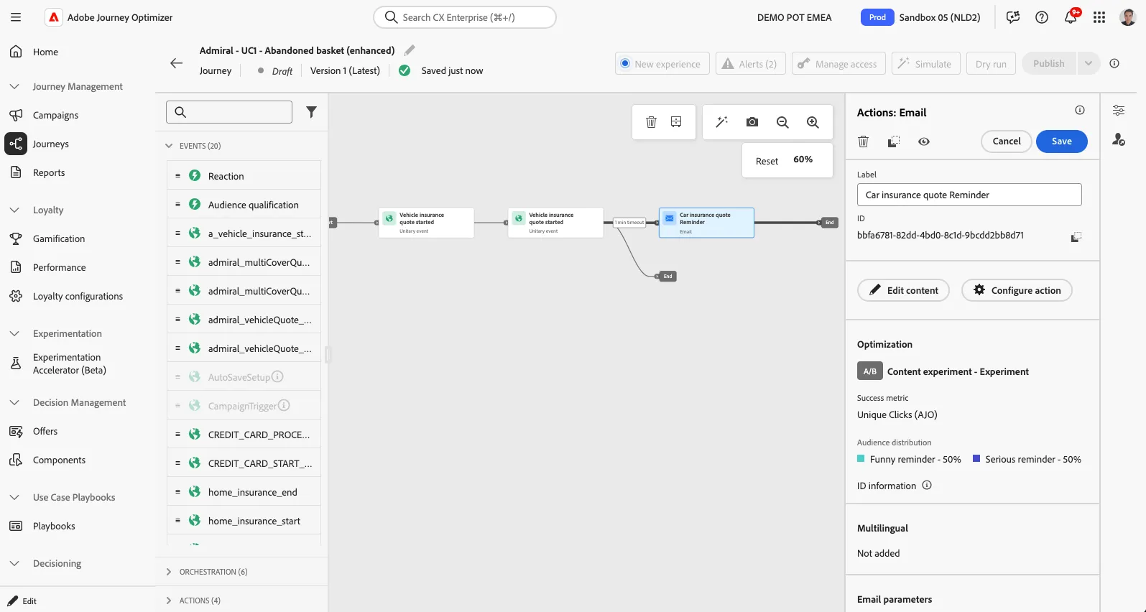The height and width of the screenshot is (612, 1146).
Task: Auto-arrange nodes with magic wand icon
Action: (x=722, y=122)
